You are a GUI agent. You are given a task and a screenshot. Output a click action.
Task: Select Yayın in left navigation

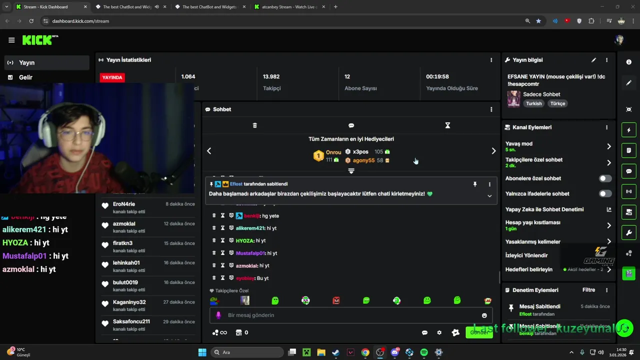pos(46,62)
